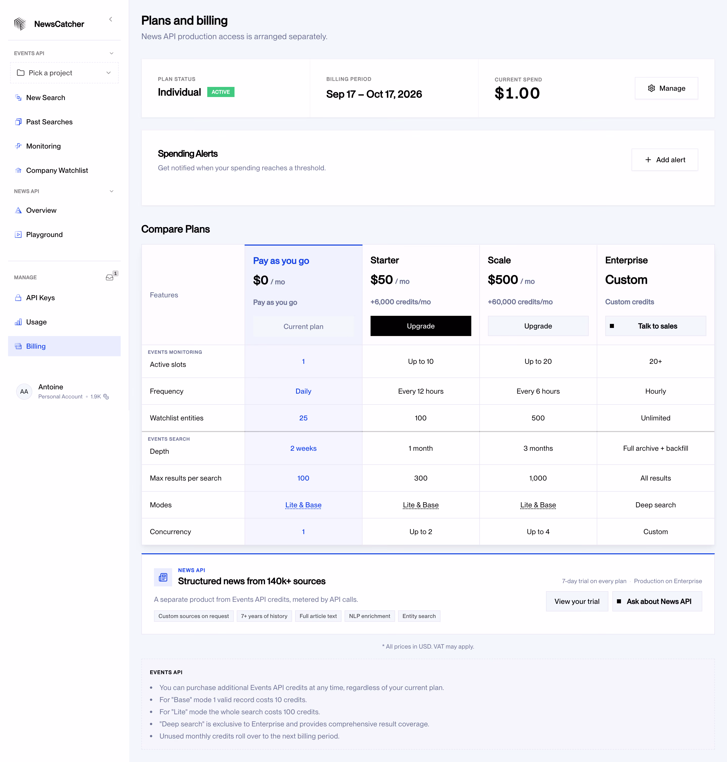Click the Billing sidebar icon

click(18, 346)
